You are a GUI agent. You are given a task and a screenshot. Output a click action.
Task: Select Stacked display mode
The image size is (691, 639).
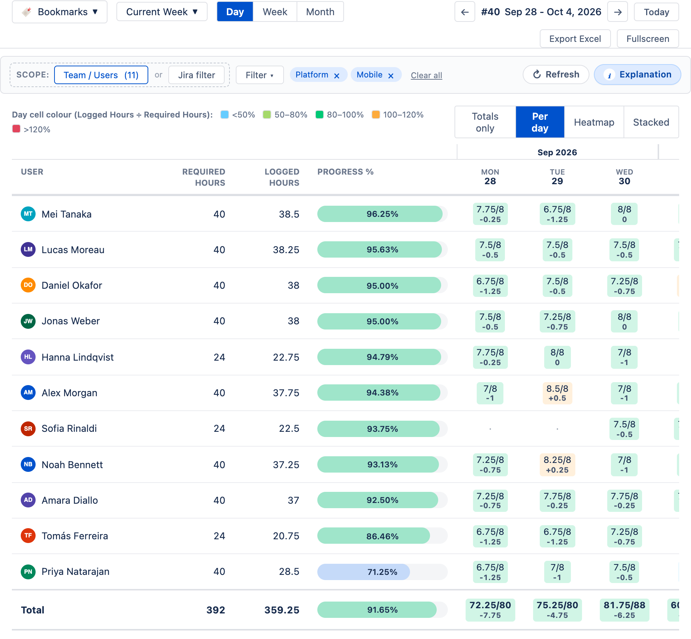[651, 122]
